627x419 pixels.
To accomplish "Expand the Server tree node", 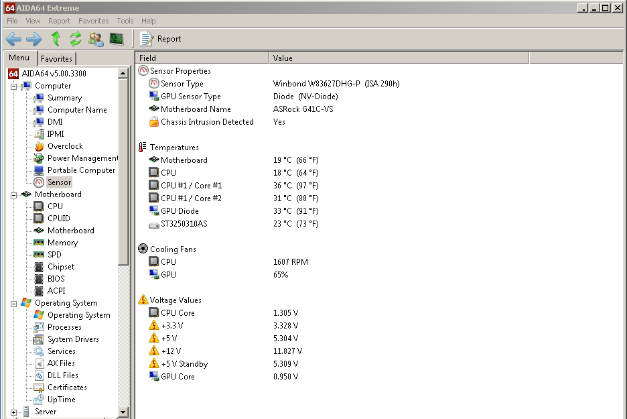I will click(x=14, y=412).
